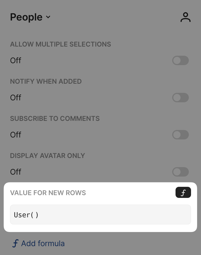Click the Notify When Added heading

(x=46, y=81)
